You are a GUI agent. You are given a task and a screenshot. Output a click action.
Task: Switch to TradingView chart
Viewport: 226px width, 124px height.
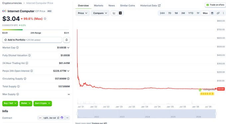120,13
